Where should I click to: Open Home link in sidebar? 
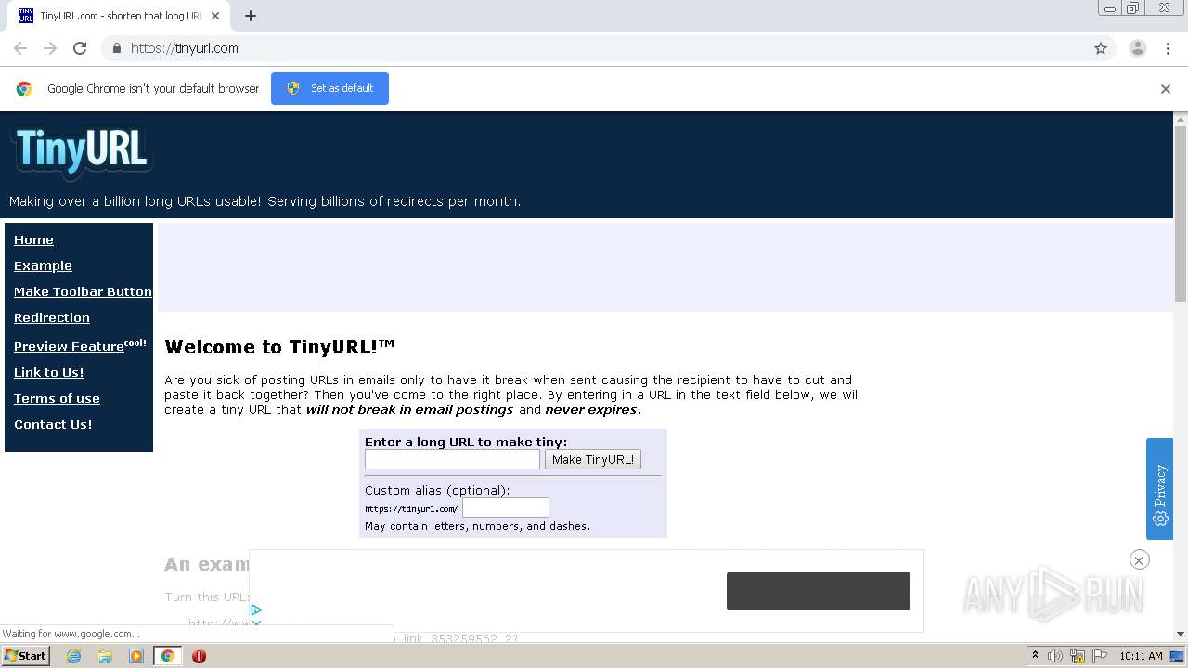[33, 239]
